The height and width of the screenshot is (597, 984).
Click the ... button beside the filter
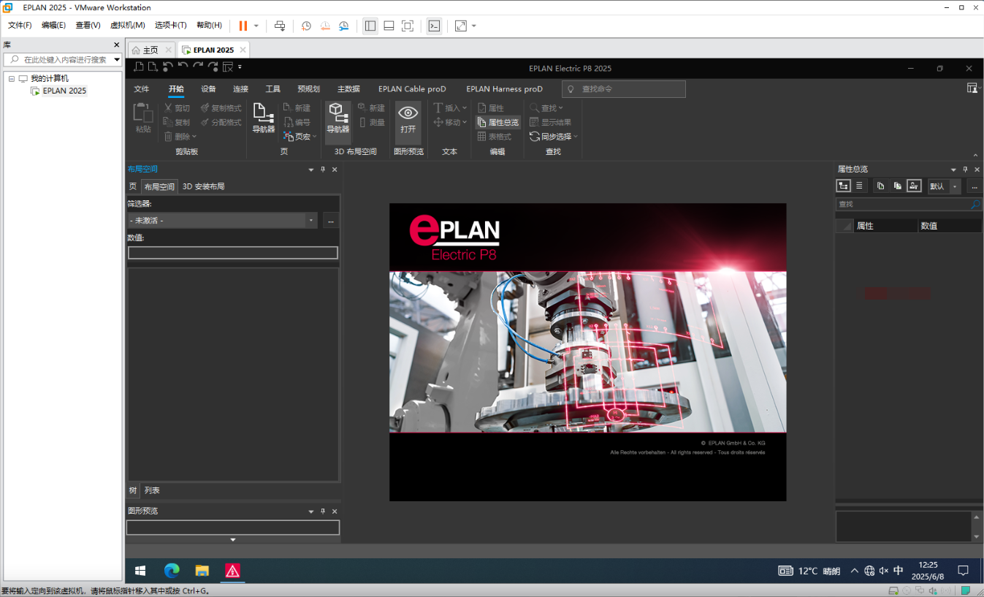[x=331, y=221]
